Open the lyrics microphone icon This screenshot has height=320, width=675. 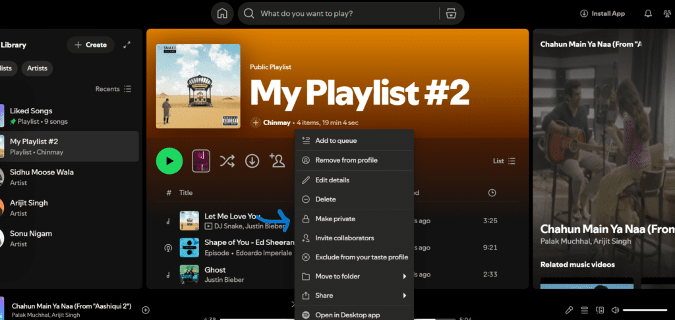[x=569, y=309]
